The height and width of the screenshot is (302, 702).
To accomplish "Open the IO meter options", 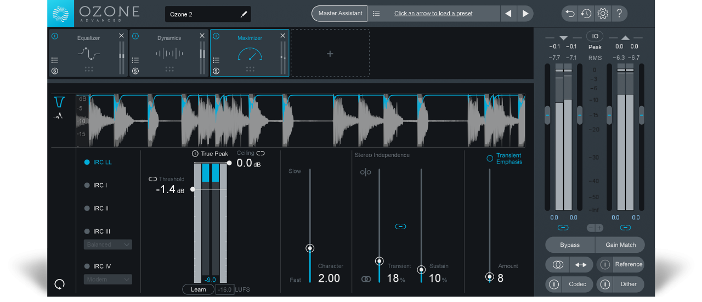I will click(595, 36).
